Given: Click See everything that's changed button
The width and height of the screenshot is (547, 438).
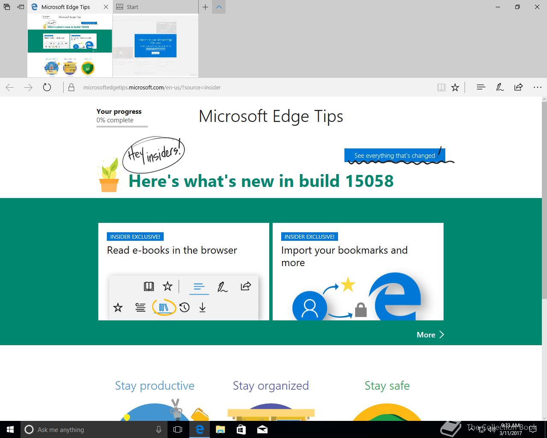Looking at the screenshot, I should point(394,156).
